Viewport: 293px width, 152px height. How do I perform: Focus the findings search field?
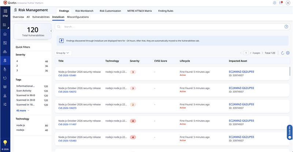[173, 27]
